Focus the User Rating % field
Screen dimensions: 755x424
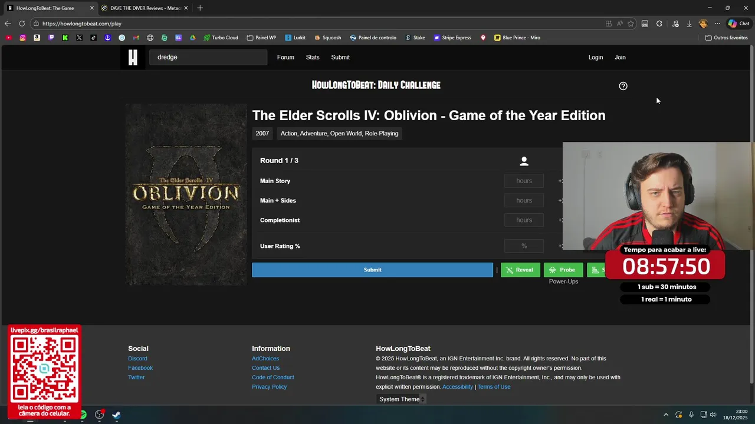pos(524,246)
